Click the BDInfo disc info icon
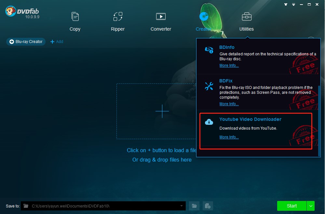325x214 pixels. pyautogui.click(x=209, y=50)
